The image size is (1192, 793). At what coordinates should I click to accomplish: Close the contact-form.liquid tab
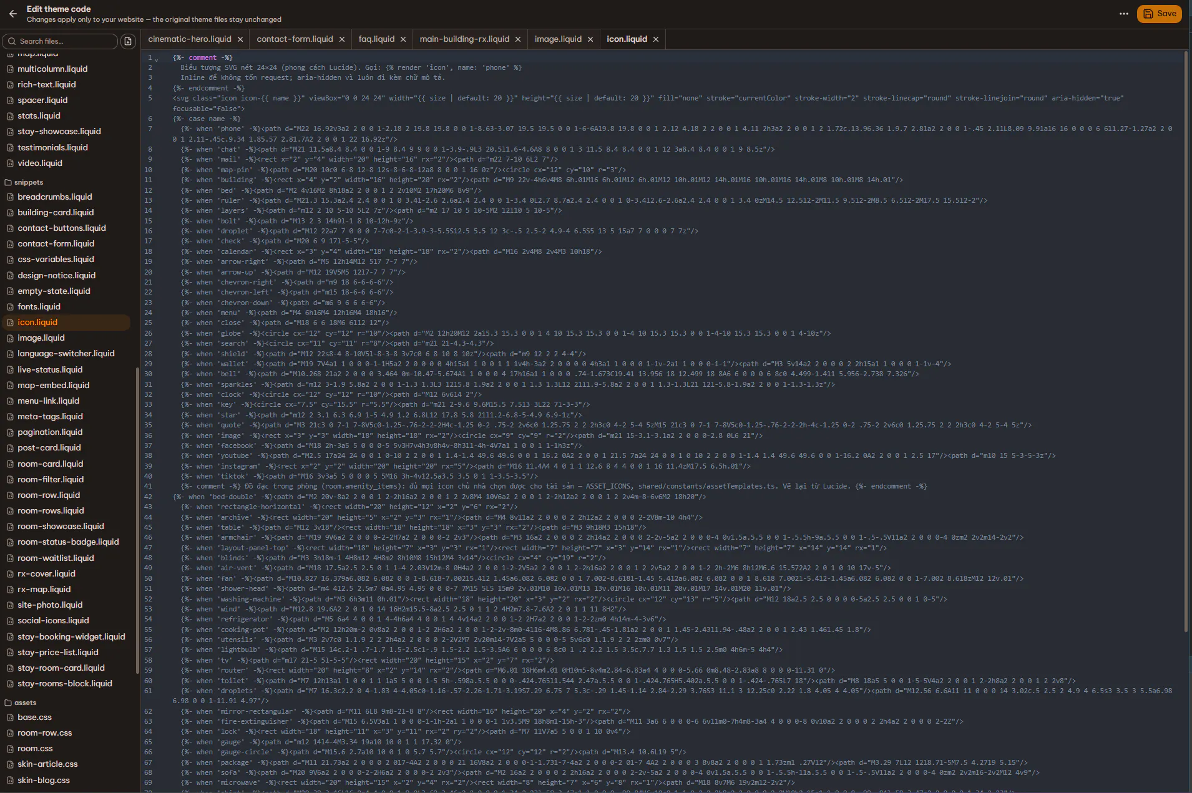342,39
